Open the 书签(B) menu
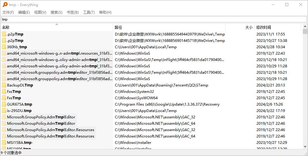 pos(72,12)
